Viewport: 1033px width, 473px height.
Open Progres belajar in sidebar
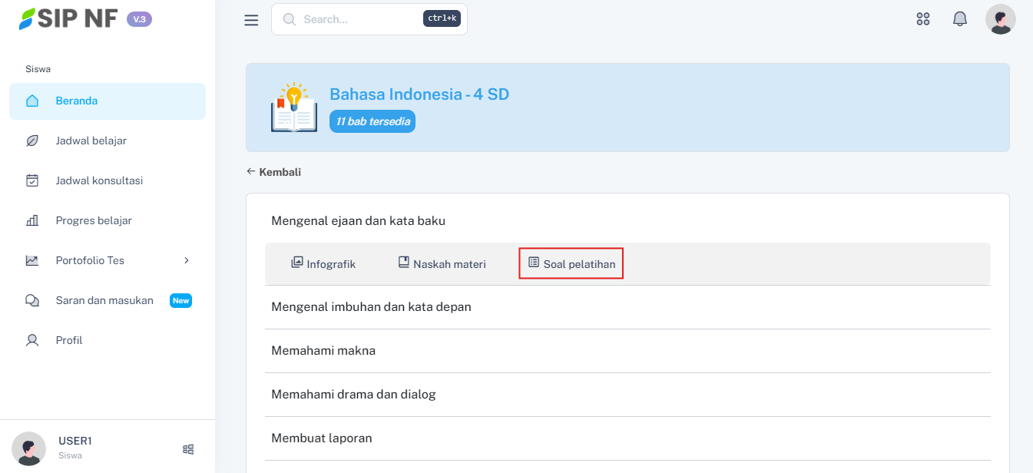(94, 220)
